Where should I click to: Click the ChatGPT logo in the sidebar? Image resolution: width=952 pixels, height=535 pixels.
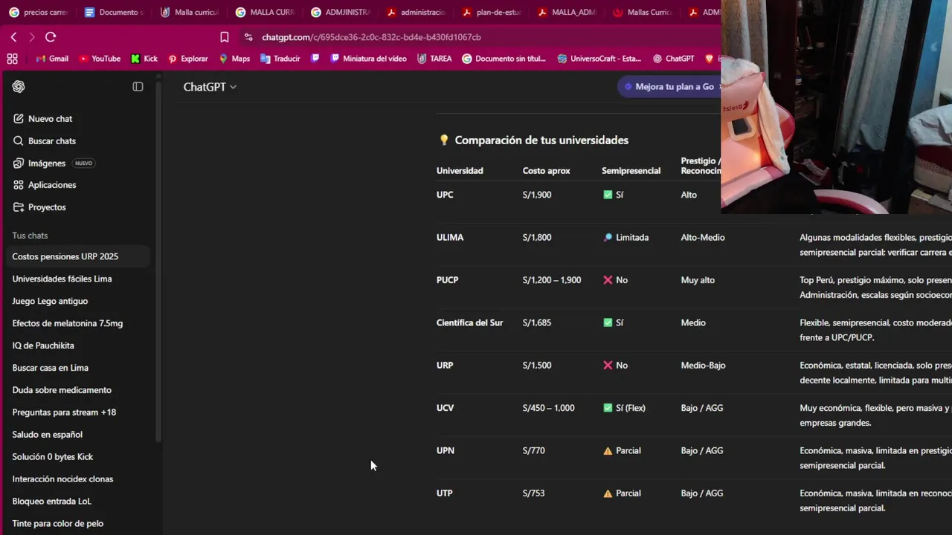(x=19, y=87)
